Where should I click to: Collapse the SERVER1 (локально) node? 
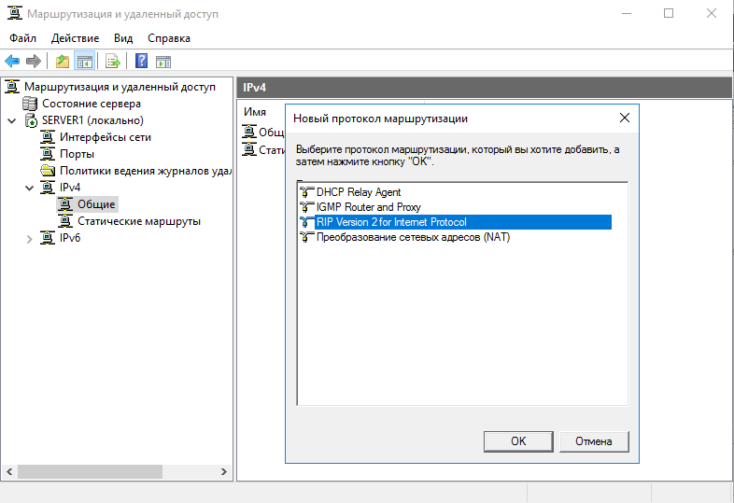coord(11,120)
